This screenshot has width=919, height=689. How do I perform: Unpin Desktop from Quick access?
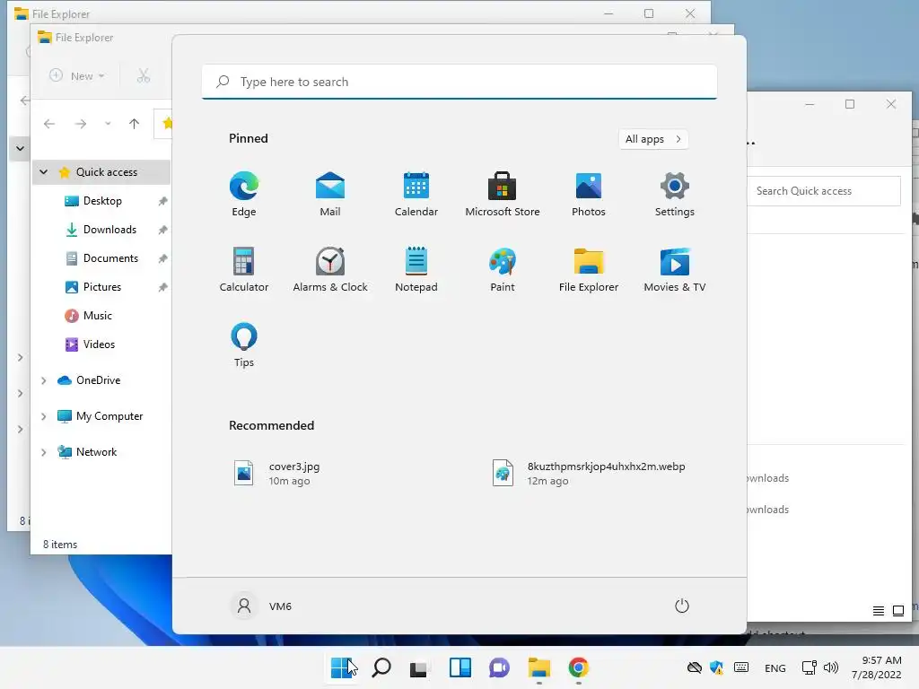(163, 201)
